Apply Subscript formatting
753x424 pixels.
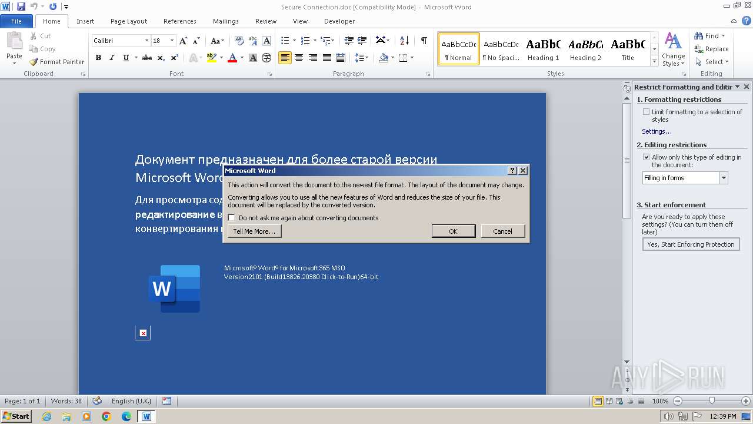pyautogui.click(x=161, y=58)
